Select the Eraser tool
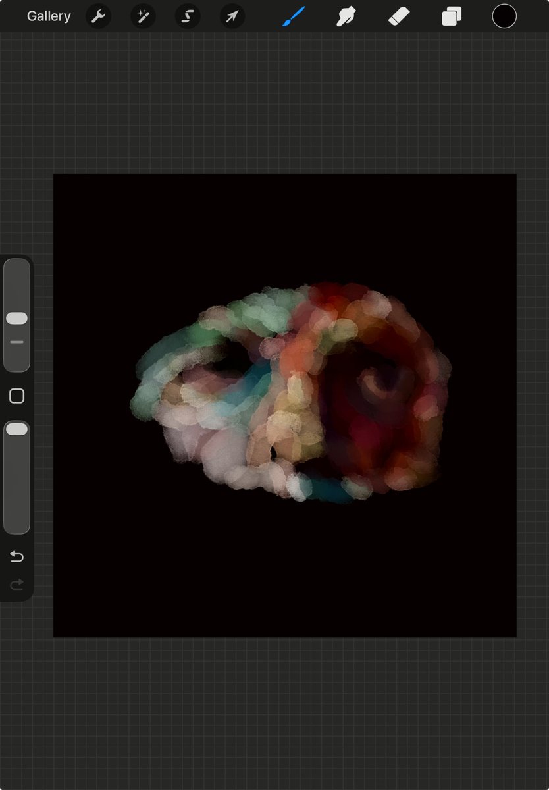 399,16
